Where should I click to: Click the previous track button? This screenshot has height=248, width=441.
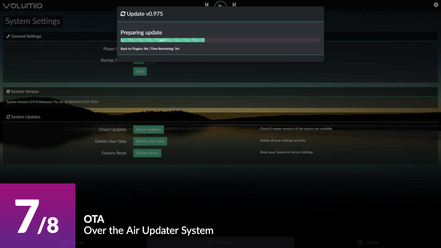coord(207,5)
